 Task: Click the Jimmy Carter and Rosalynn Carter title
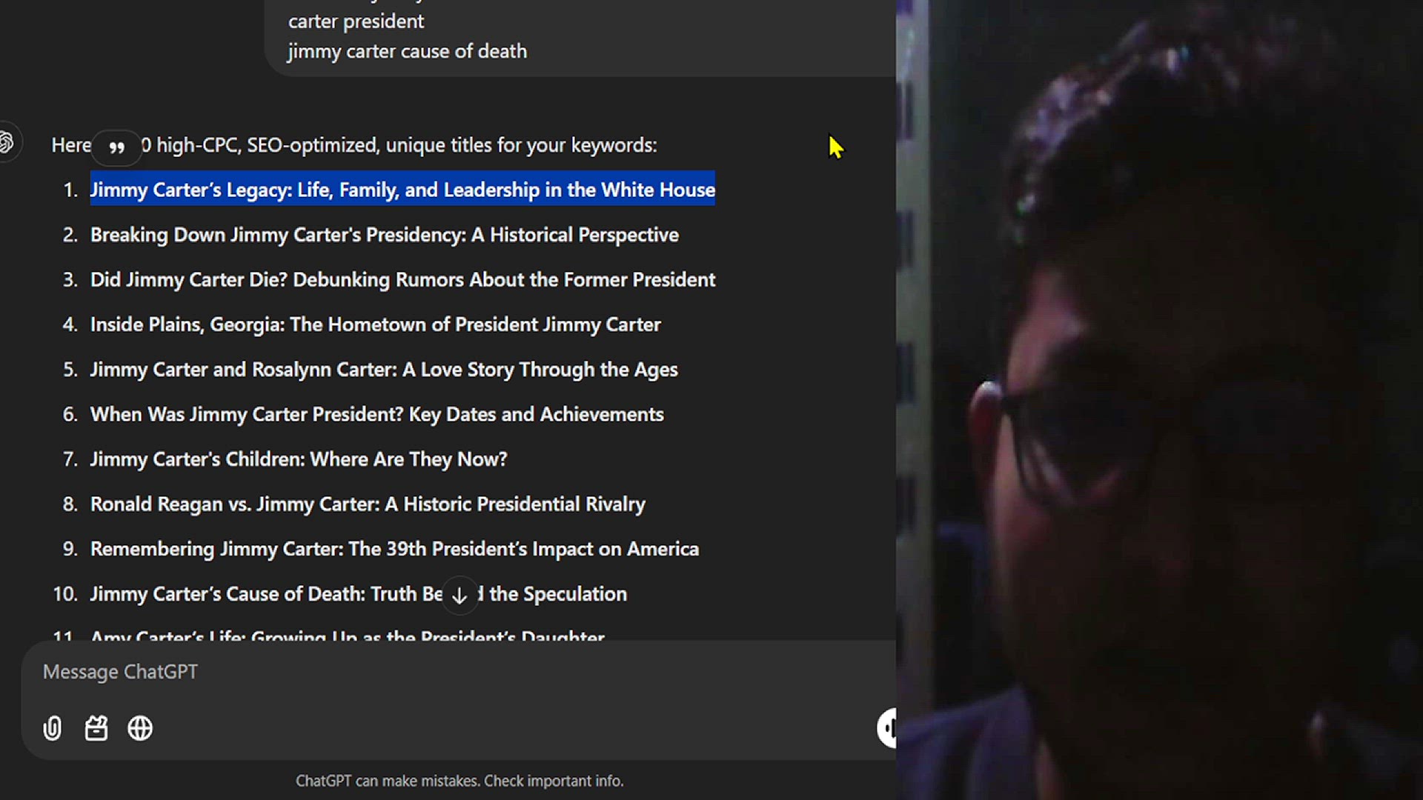(383, 370)
